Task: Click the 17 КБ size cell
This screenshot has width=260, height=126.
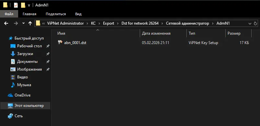Action: click(244, 43)
